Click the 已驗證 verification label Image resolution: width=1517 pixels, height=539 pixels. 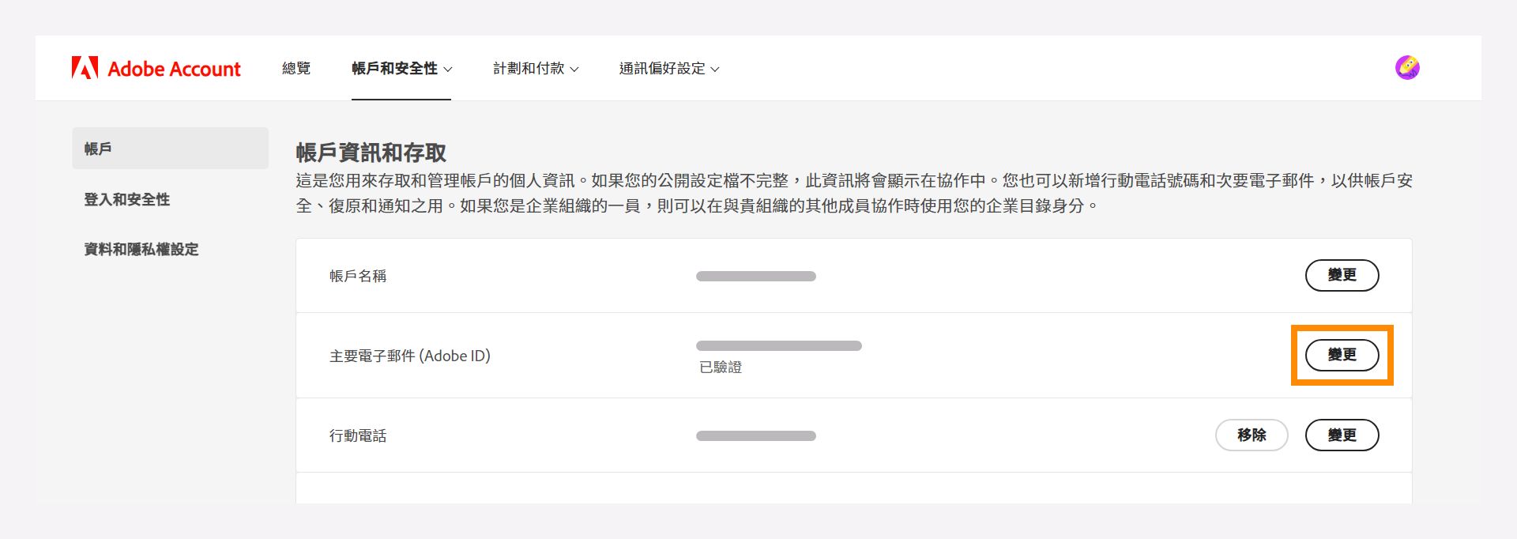click(722, 367)
